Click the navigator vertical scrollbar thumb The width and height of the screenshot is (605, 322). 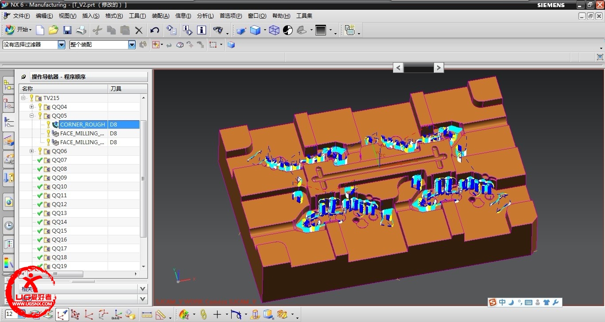(x=143, y=178)
